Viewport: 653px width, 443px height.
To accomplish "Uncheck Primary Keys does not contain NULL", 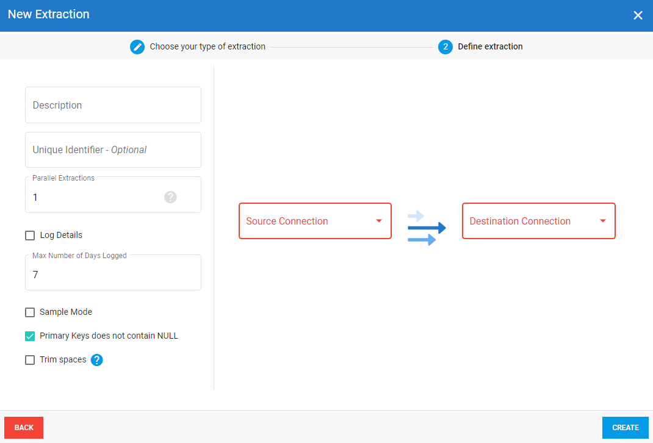I will click(x=30, y=336).
